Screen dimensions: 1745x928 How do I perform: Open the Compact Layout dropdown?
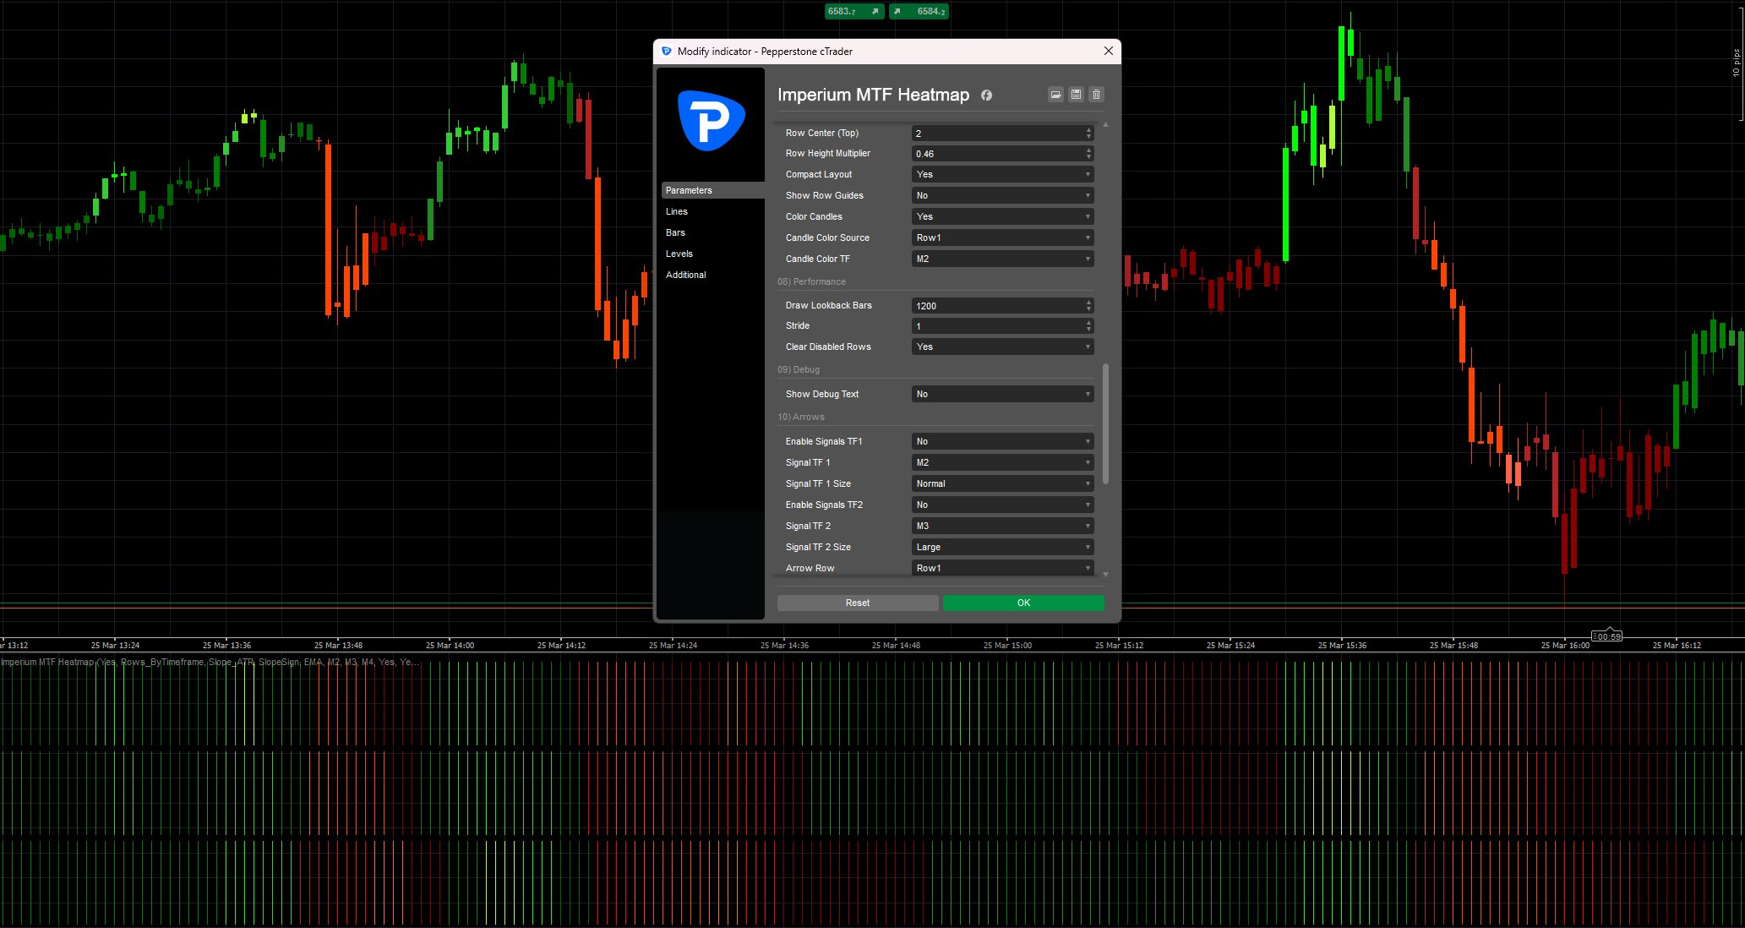(1002, 174)
